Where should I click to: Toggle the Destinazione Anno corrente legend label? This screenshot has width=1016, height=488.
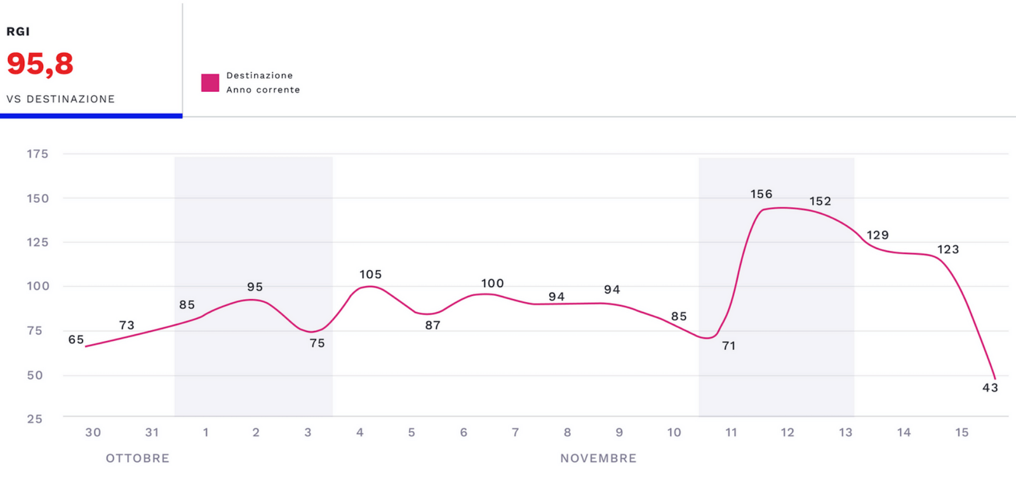263,82
